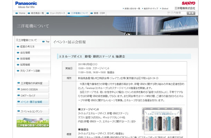
Task: Open the 総合サイトマップ link
Action: (151, 9)
